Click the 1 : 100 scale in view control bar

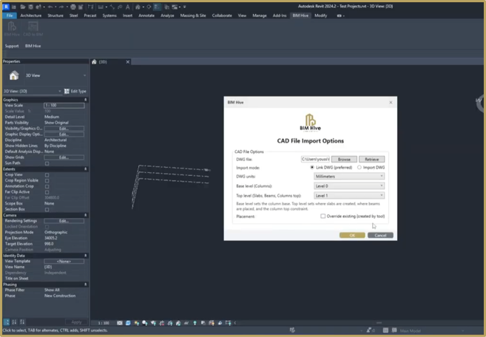pyautogui.click(x=104, y=323)
